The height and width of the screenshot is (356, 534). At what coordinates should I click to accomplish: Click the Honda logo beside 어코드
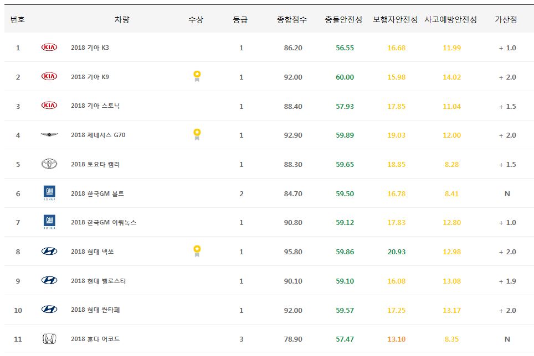[x=49, y=339]
